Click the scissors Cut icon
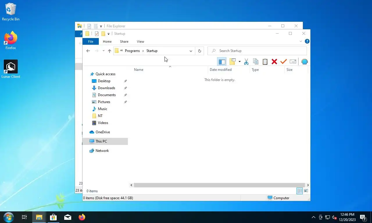The height and width of the screenshot is (223, 372). pos(246,62)
